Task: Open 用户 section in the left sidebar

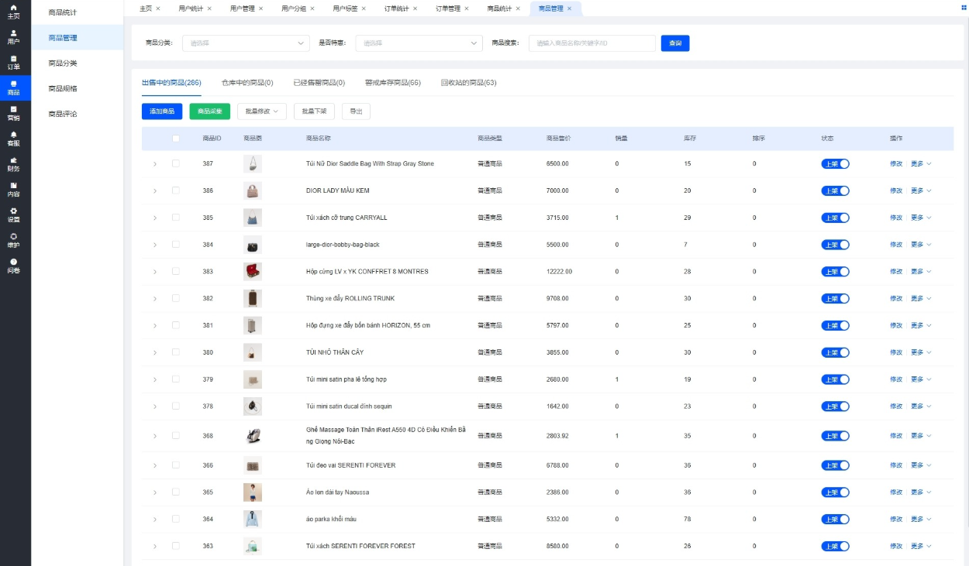Action: click(x=14, y=36)
